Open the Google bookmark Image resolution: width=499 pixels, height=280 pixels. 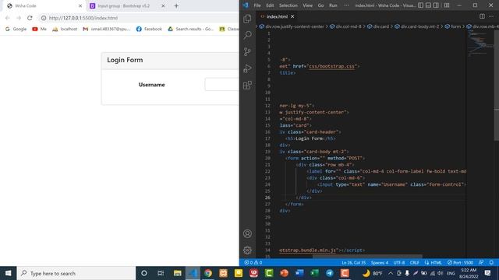coord(16,29)
